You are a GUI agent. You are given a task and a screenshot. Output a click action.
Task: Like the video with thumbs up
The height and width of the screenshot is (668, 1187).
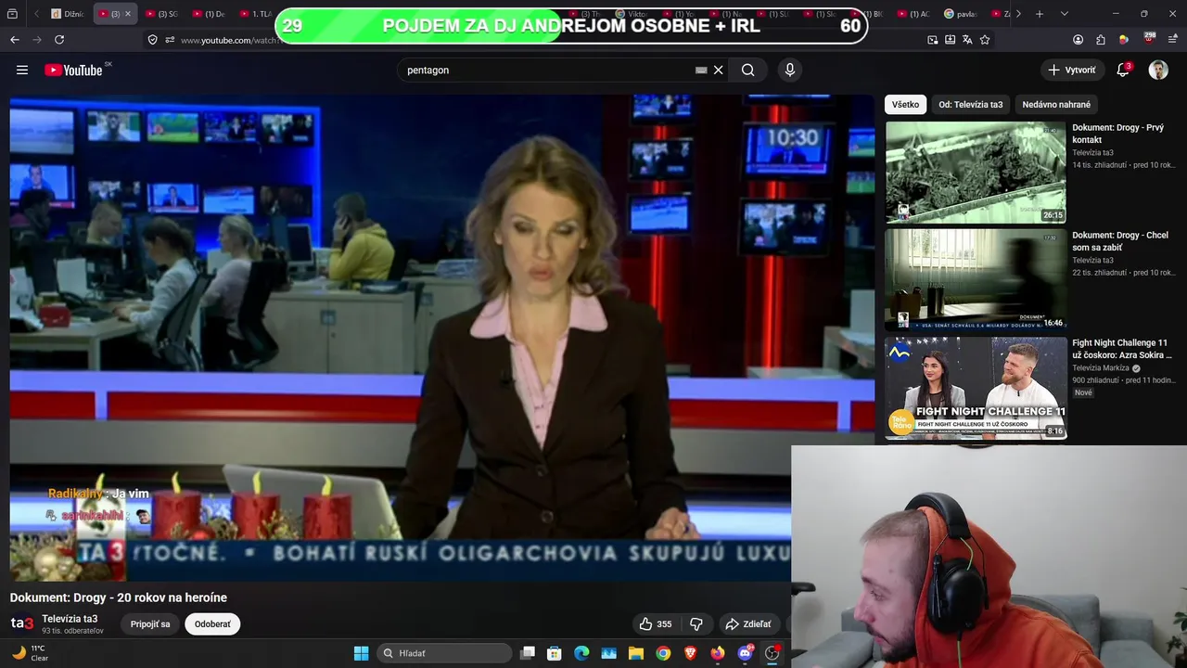[x=656, y=624]
